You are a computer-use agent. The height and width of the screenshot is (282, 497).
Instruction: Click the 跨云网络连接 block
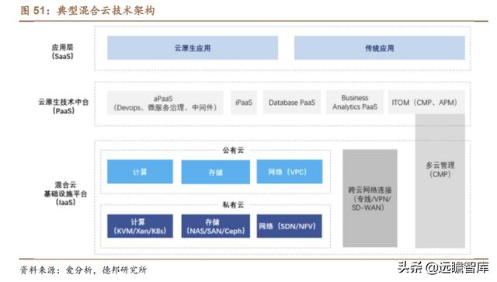370,198
